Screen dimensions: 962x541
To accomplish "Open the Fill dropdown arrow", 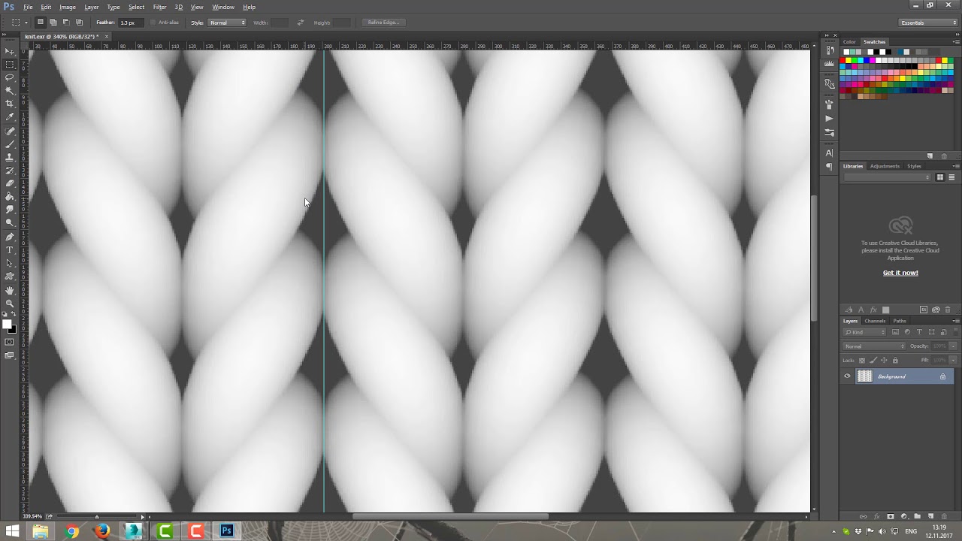I will pos(954,361).
